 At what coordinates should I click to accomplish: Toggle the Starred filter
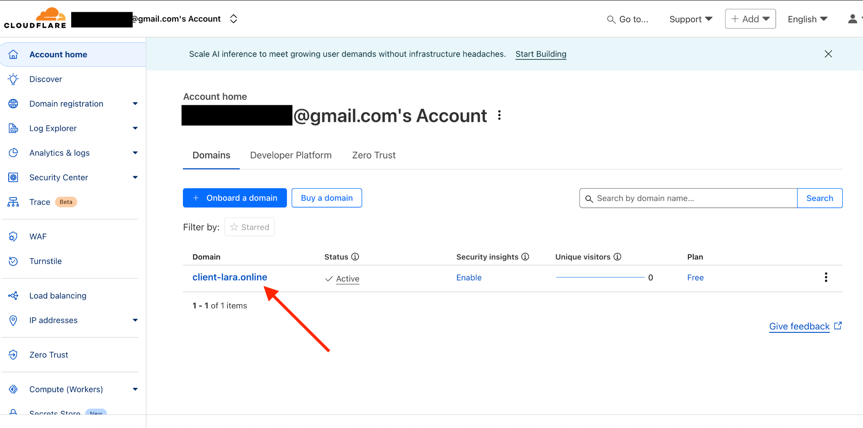(x=249, y=227)
